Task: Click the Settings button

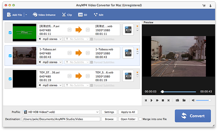Action: click(109, 112)
